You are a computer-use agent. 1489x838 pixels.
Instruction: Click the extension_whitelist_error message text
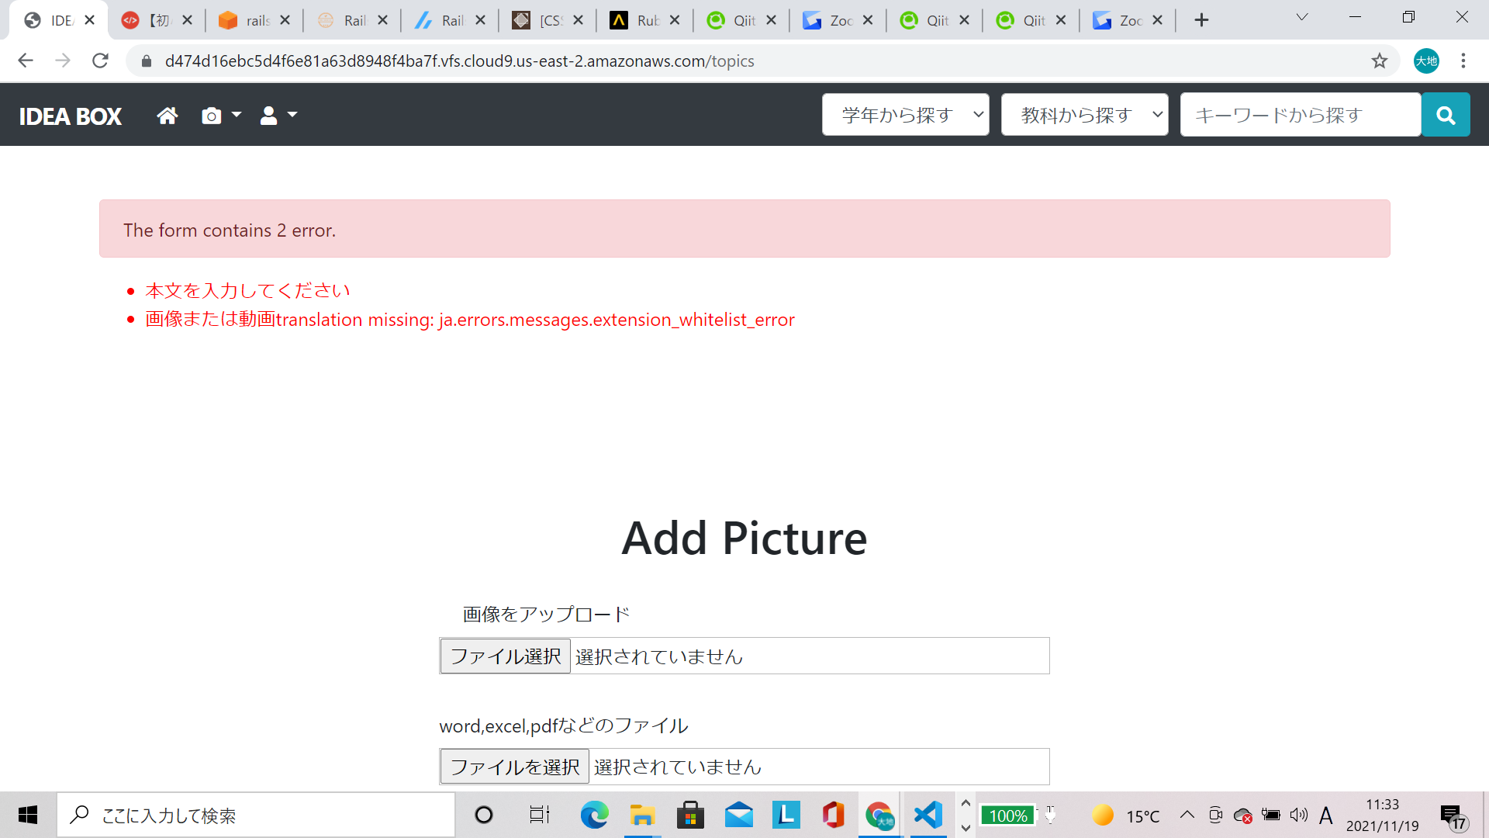[x=470, y=320]
